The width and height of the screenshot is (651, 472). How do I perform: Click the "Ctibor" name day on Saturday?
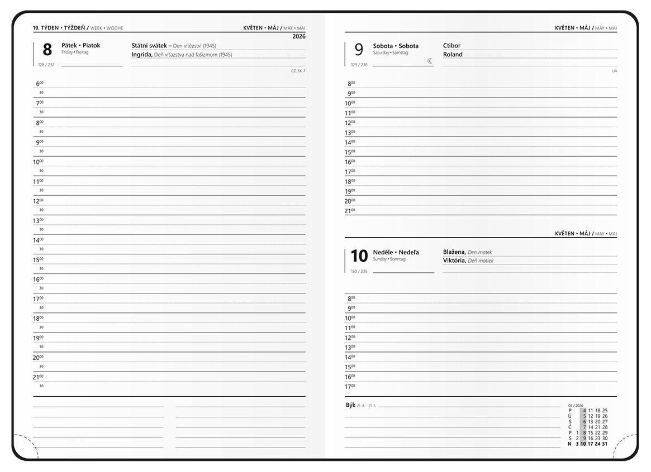coord(452,46)
